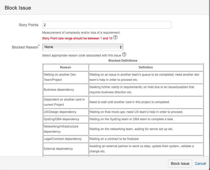Click 'Dependent on another card in current Project' cell
The image size is (210, 170).
(65, 102)
